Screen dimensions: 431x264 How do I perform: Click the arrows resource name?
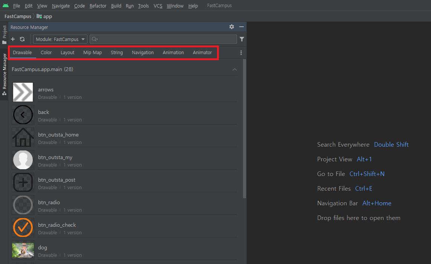(x=46, y=90)
